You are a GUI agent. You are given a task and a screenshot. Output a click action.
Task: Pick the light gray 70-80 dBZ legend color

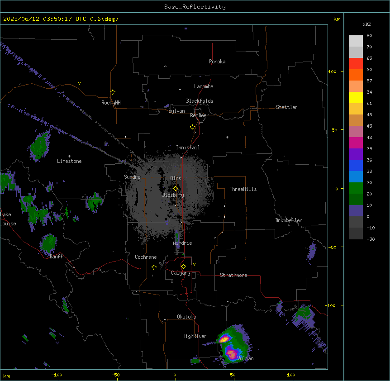tap(356, 41)
